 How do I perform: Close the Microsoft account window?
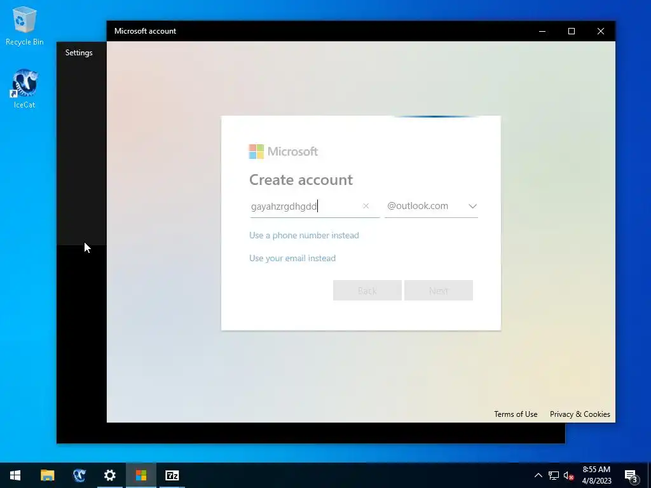[x=600, y=31]
